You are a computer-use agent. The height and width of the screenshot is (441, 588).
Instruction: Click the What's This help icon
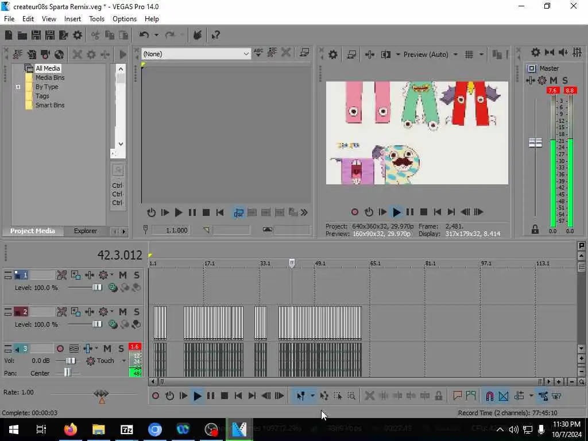[215, 35]
